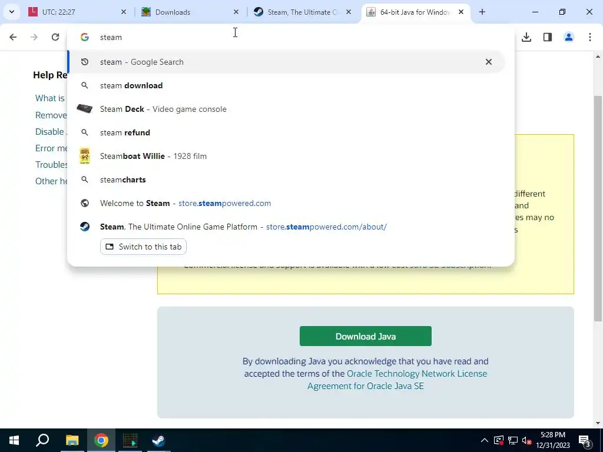Image resolution: width=603 pixels, height=452 pixels.
Task: Open the 'Error me' help link
Action: tap(51, 148)
